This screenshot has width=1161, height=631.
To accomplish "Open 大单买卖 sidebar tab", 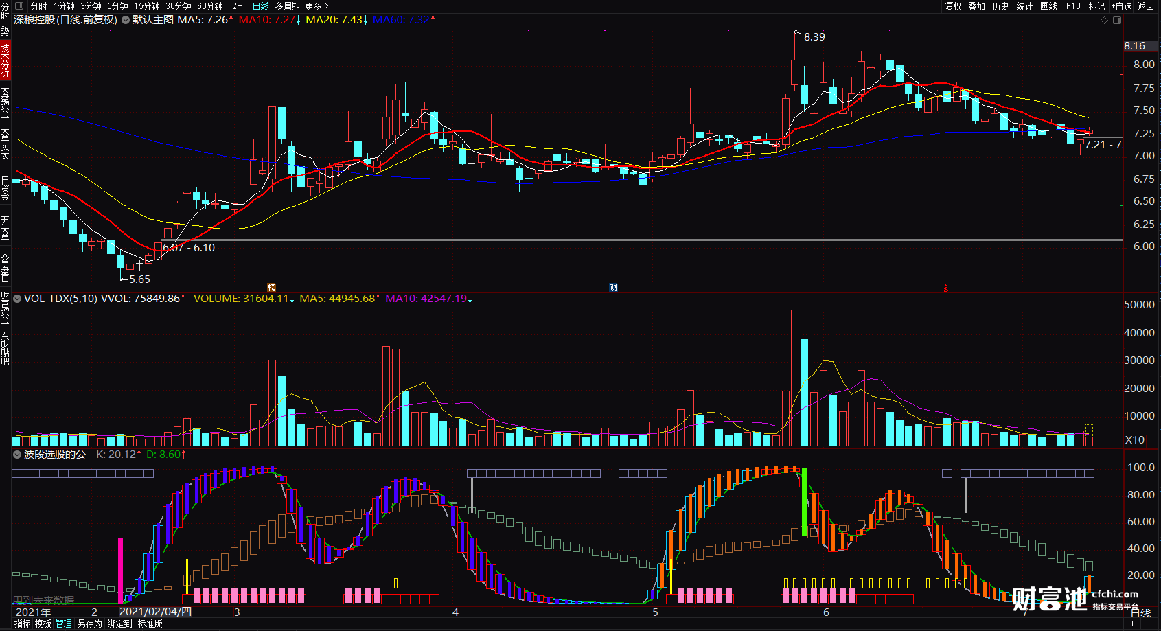I will [x=5, y=143].
